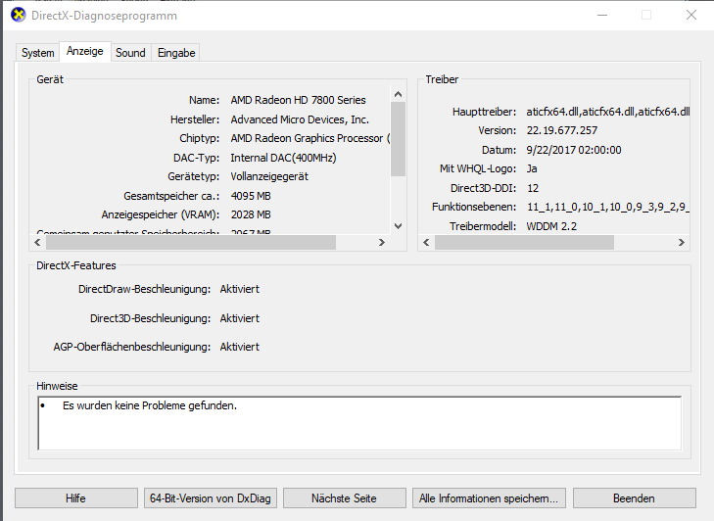Click the Haupttreiber aticfx64.dll value
714x521 pixels.
click(608, 112)
